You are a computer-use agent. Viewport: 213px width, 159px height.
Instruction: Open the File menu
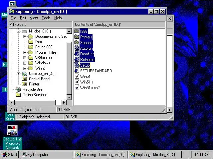[x=13, y=18]
